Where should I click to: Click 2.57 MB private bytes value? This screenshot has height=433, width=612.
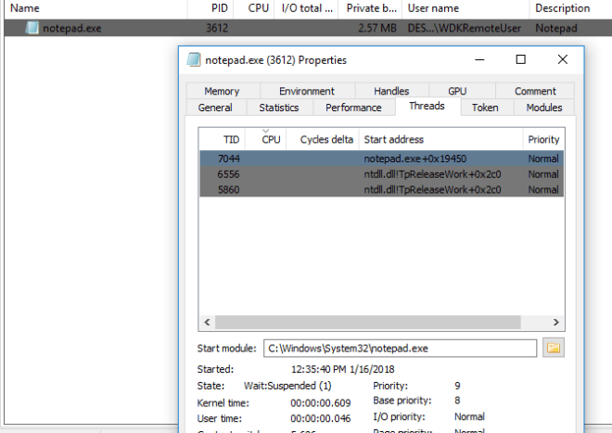tap(377, 28)
